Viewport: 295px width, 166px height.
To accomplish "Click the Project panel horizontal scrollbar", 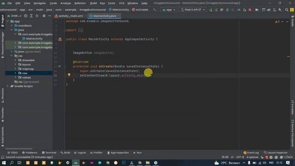I will click(19, 148).
